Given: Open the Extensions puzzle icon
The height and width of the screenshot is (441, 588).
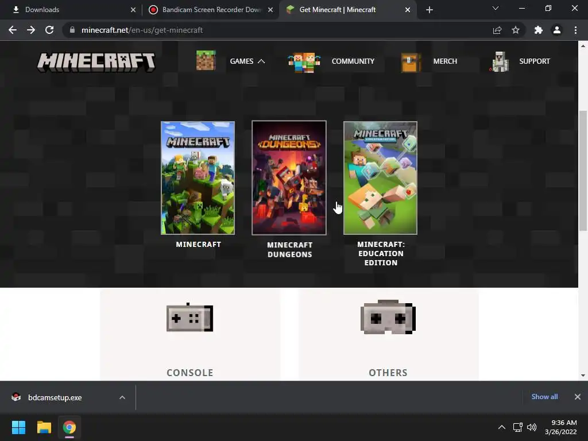Looking at the screenshot, I should pyautogui.click(x=539, y=30).
